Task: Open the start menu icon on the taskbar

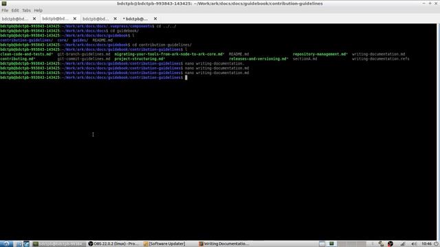Action: [x=6, y=244]
